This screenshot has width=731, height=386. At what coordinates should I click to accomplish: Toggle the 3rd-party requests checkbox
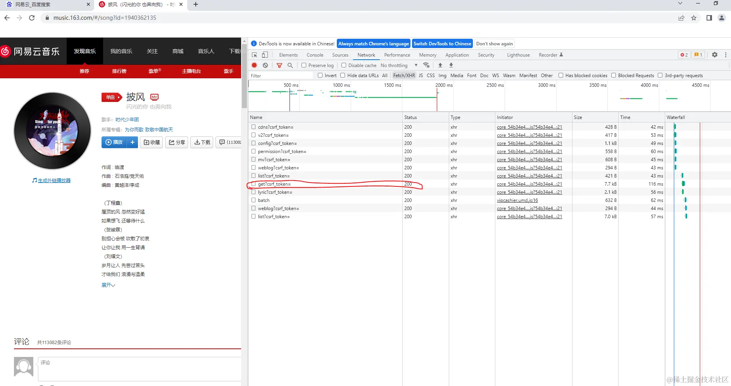point(660,75)
